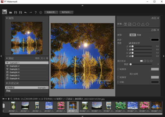Open the 筛选 filter dropdown
Image resolution: width=165 pixels, height=117 pixels.
pos(43,58)
